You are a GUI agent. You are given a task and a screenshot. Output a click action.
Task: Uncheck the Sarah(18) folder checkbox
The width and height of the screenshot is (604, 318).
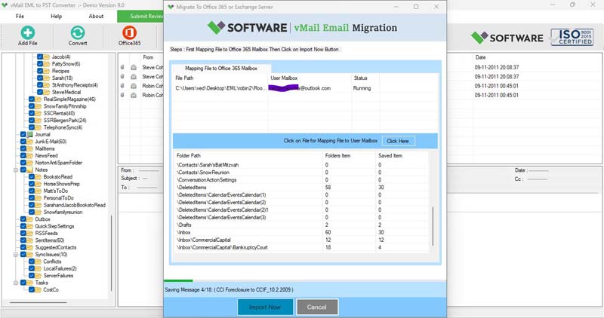(40, 78)
